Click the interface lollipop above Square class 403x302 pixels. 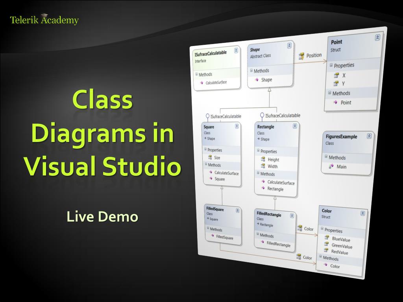pos(208,116)
